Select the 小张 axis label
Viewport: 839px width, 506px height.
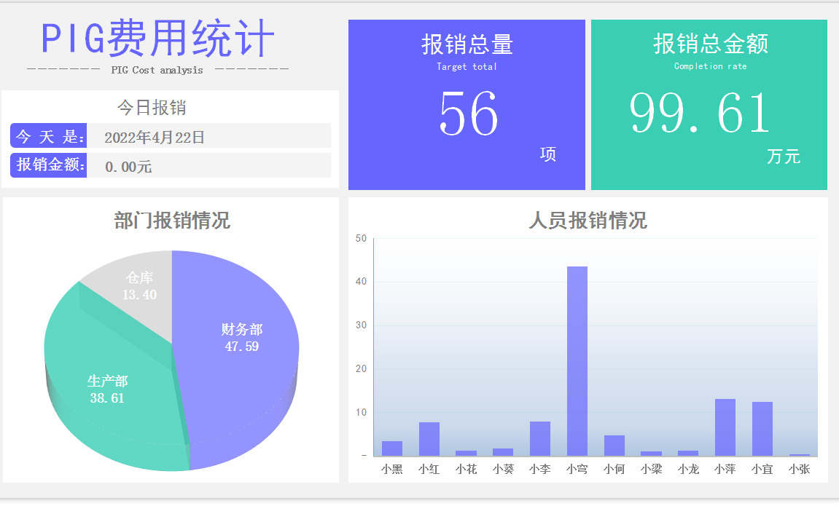tap(798, 470)
